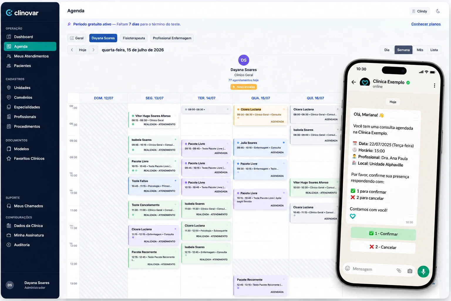This screenshot has height=301, width=451.
Task: Open Teste Faltas appointment on Monday
Action: click(154, 186)
